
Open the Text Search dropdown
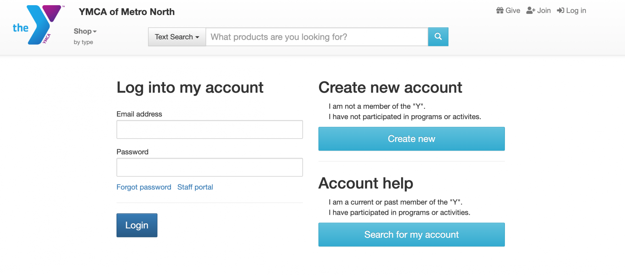[176, 37]
